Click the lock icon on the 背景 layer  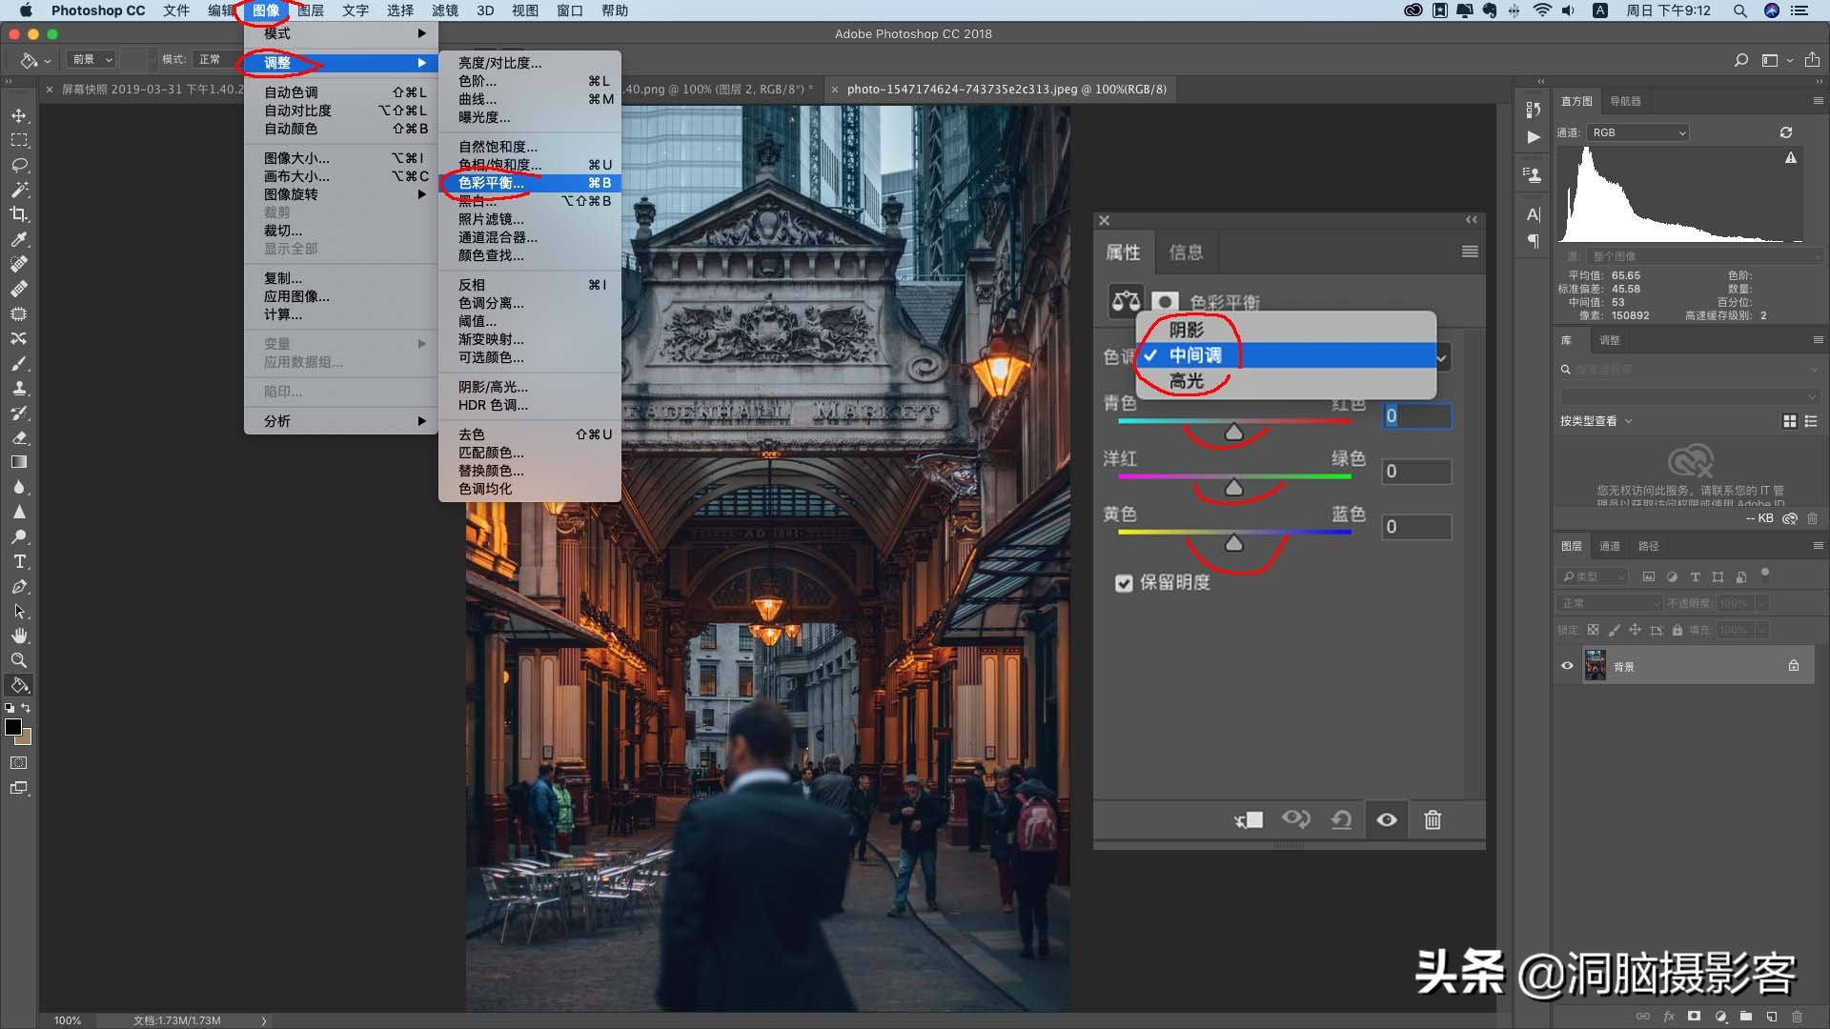[x=1794, y=666]
